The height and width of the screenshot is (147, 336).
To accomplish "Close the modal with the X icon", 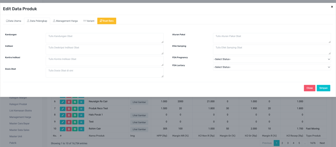I will [x=332, y=7].
